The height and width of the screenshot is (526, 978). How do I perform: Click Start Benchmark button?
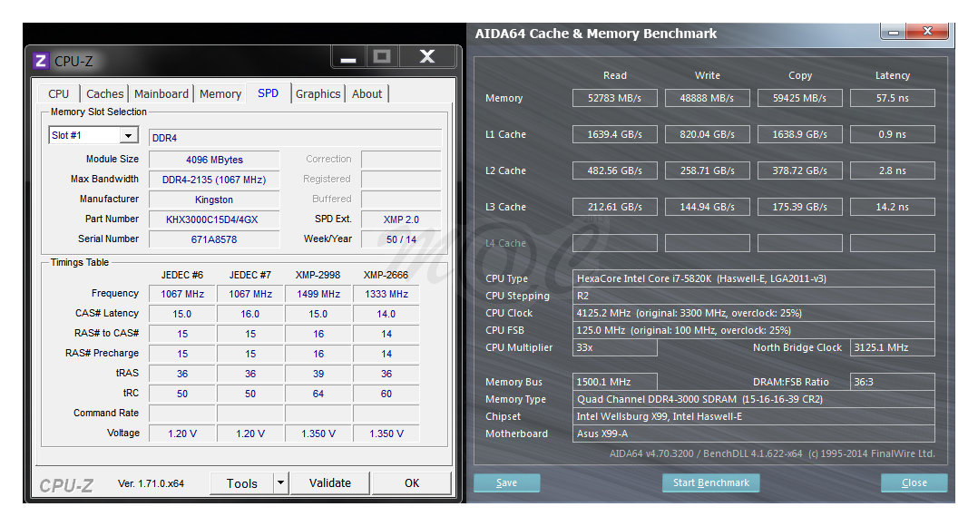click(x=711, y=483)
